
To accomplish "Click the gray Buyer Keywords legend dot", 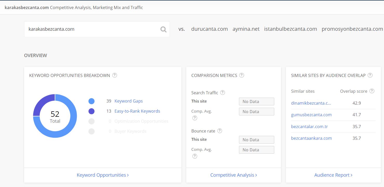I will click(x=91, y=131).
